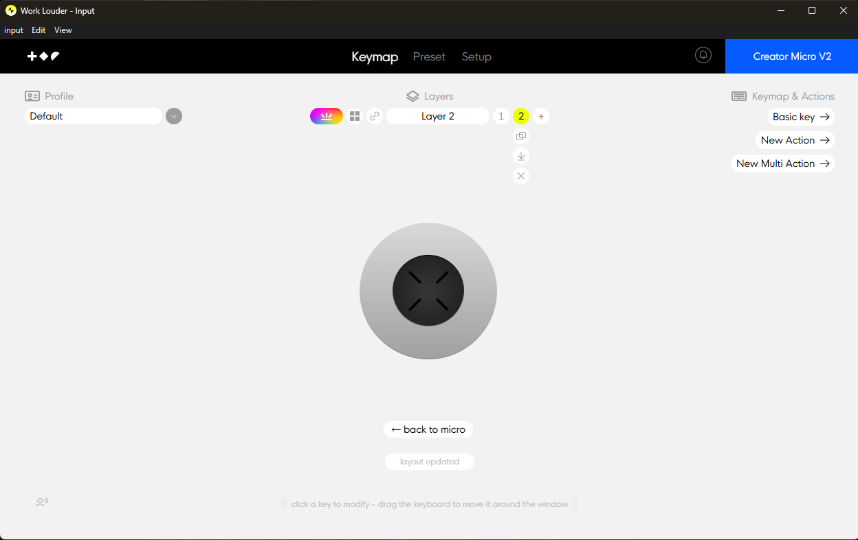This screenshot has height=540, width=858.
Task: Click the download layer arrow icon
Action: point(521,156)
